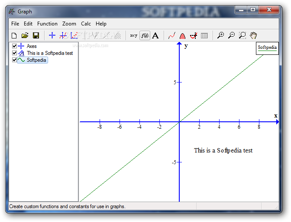The image size is (291, 222).
Task: Open the Calc menu
Action: pos(86,24)
